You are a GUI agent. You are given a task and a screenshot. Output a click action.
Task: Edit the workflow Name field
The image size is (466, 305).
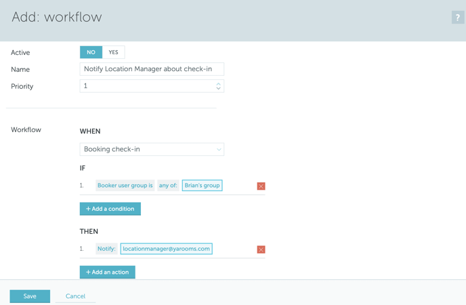152,69
